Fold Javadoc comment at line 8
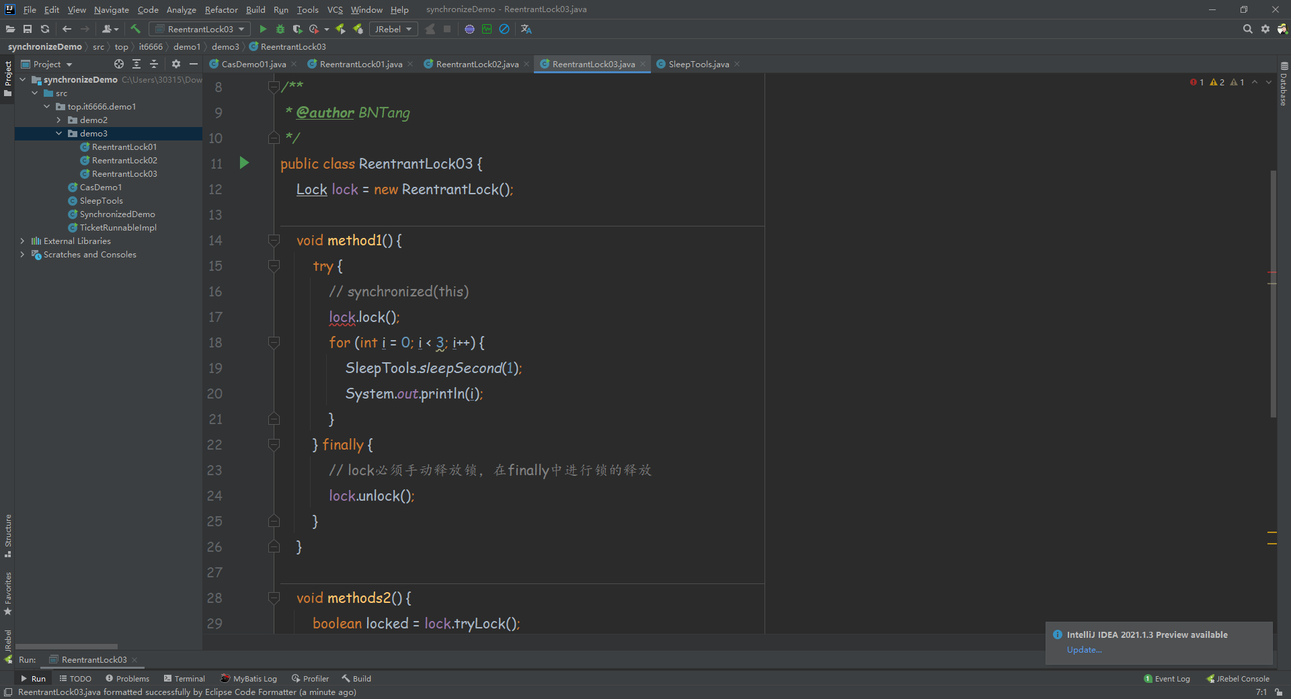 pos(274,87)
